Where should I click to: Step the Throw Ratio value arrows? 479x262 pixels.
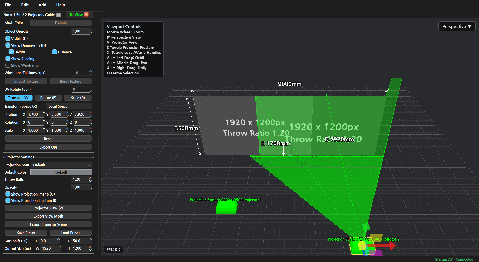pyautogui.click(x=90, y=179)
